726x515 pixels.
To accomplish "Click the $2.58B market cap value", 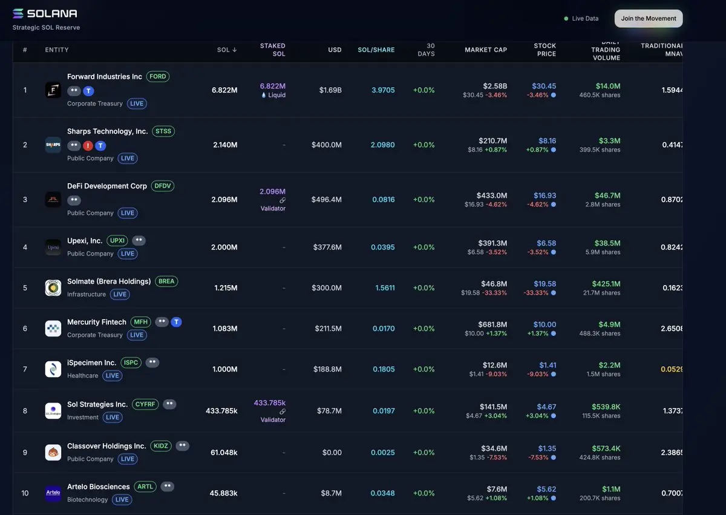I will [x=495, y=87].
